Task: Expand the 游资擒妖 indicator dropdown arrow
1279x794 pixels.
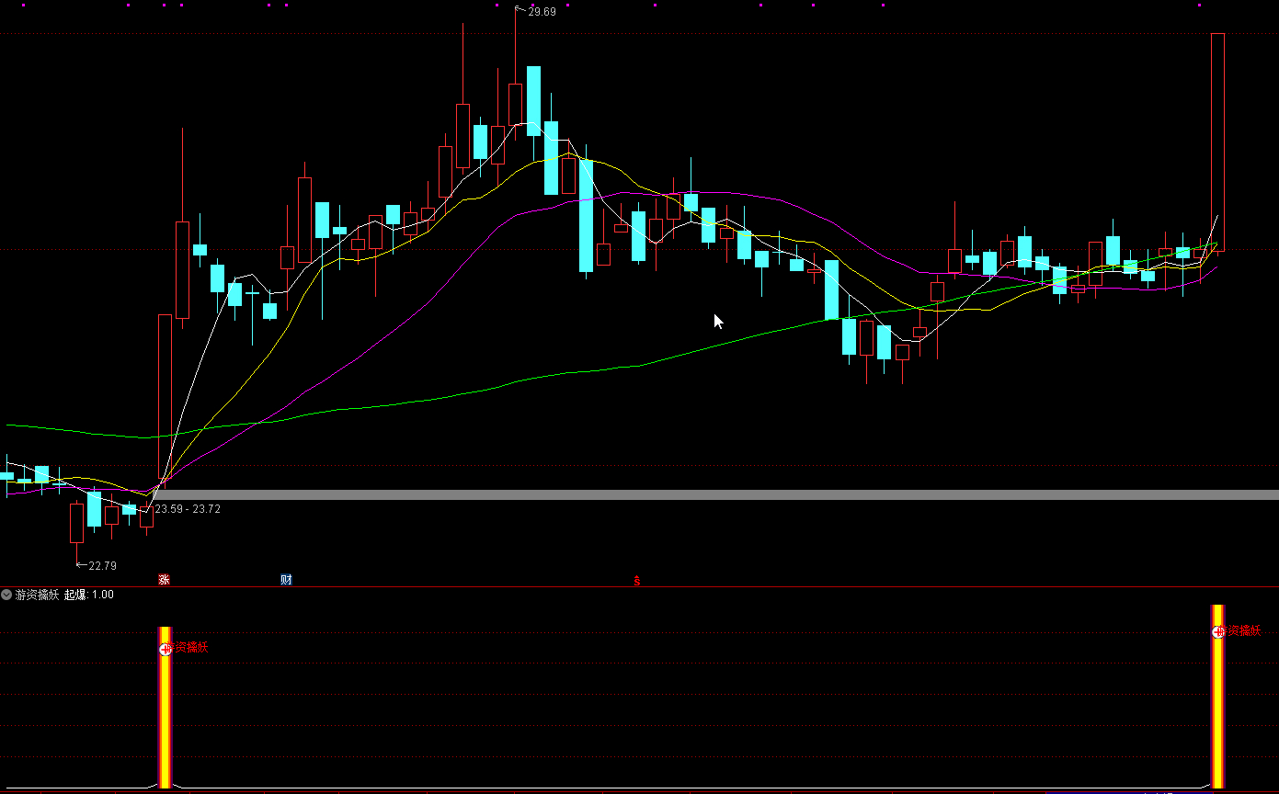Action: [x=7, y=595]
